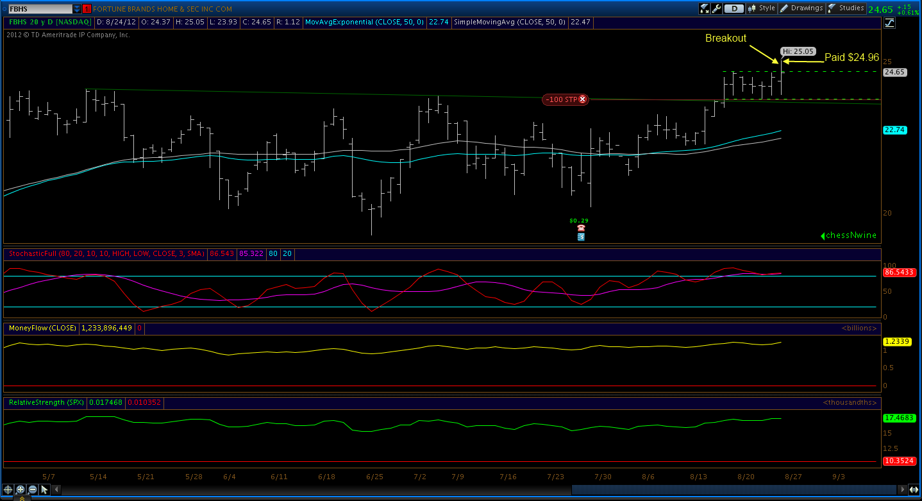Click the 85.322 magenta value in header
This screenshot has height=501, width=922.
(251, 254)
